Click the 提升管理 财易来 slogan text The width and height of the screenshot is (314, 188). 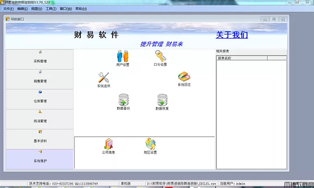(x=162, y=44)
